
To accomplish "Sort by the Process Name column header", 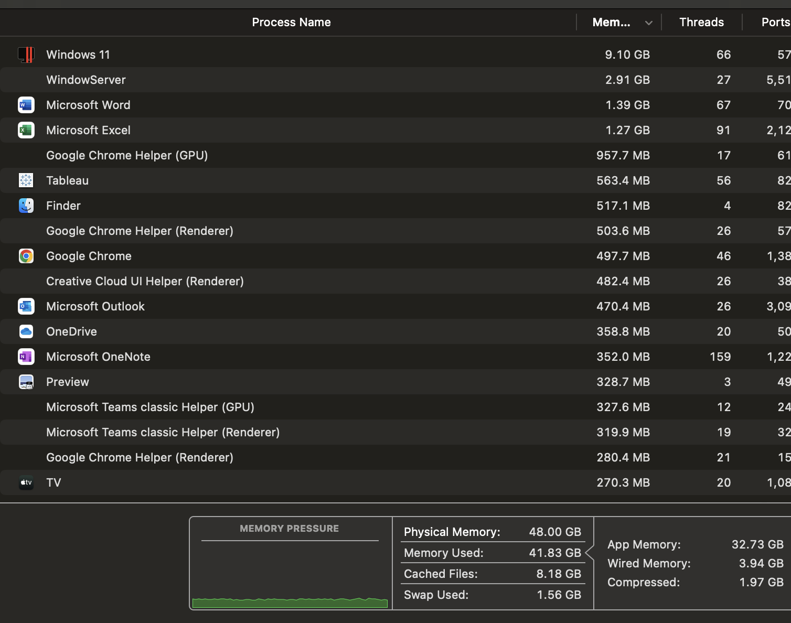I will coord(291,22).
